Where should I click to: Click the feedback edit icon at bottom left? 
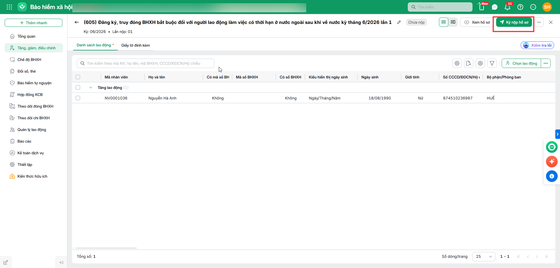6,262
